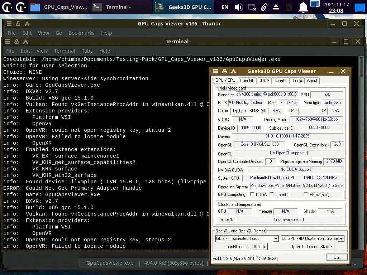Image resolution: width=367 pixels, height=275 pixels.
Task: Click the Operating System value field
Action: (297, 186)
